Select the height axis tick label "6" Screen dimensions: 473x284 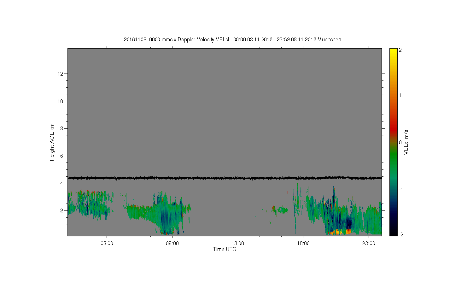(x=62, y=156)
